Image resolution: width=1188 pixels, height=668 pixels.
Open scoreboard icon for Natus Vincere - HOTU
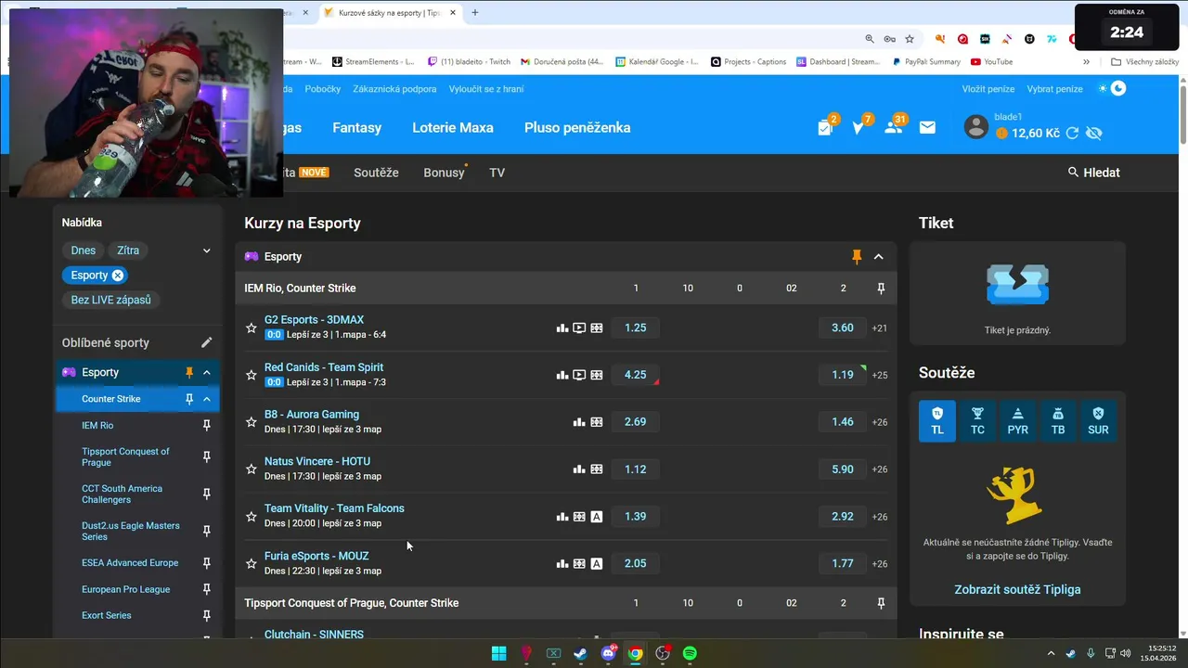coord(597,469)
